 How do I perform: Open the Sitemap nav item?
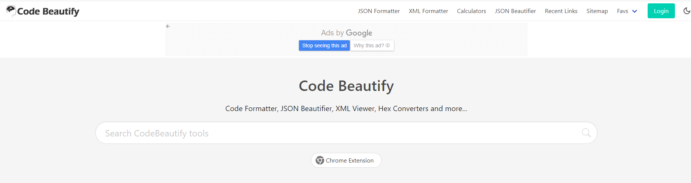[597, 11]
